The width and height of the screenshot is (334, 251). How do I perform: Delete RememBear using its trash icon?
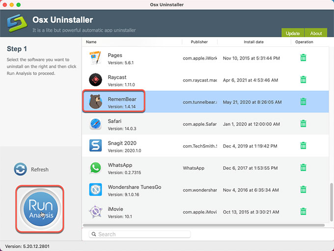(303, 101)
